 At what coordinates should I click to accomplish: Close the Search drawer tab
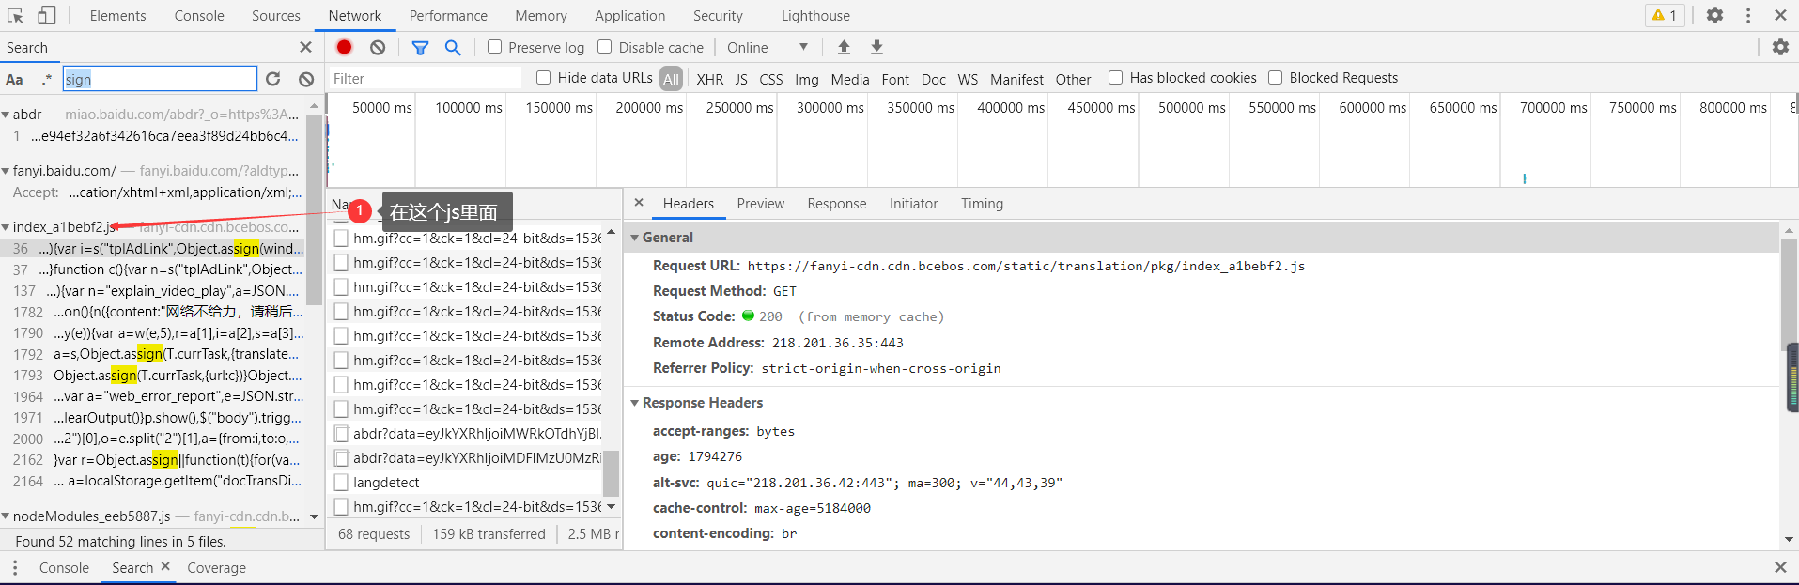[165, 566]
